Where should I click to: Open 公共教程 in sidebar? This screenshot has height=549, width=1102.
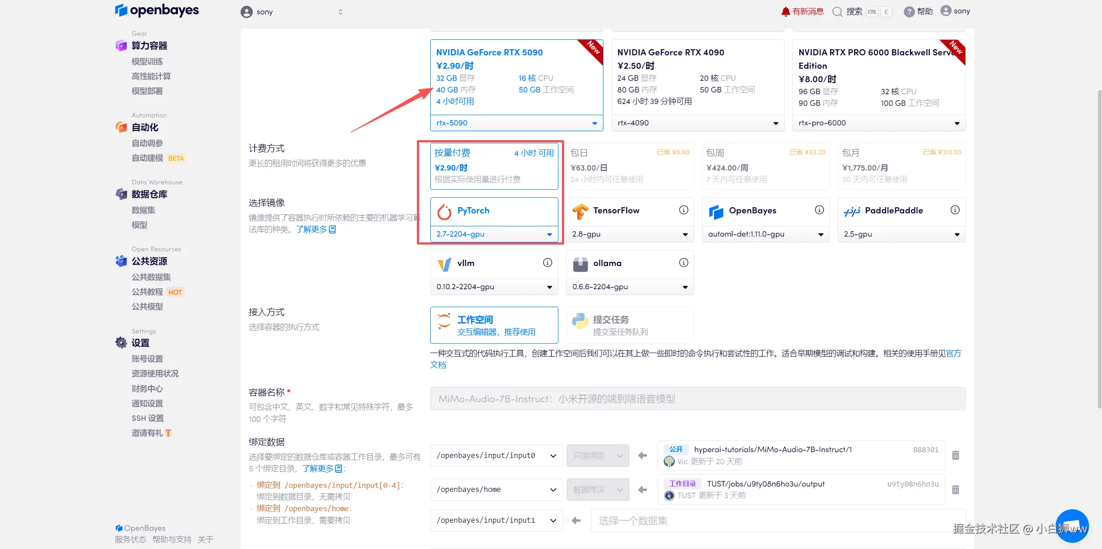coord(147,292)
